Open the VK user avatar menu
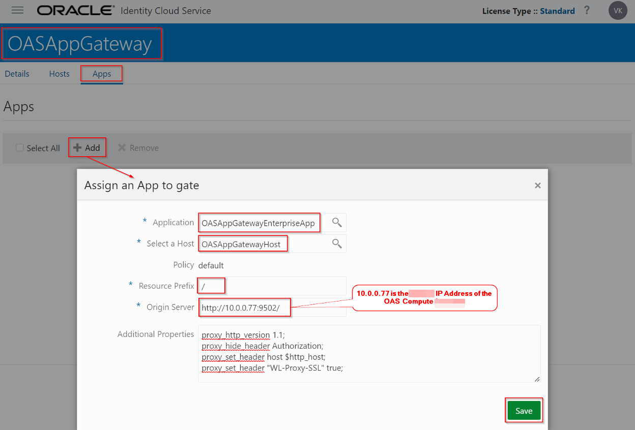Viewport: 635px width, 430px height. coord(617,10)
